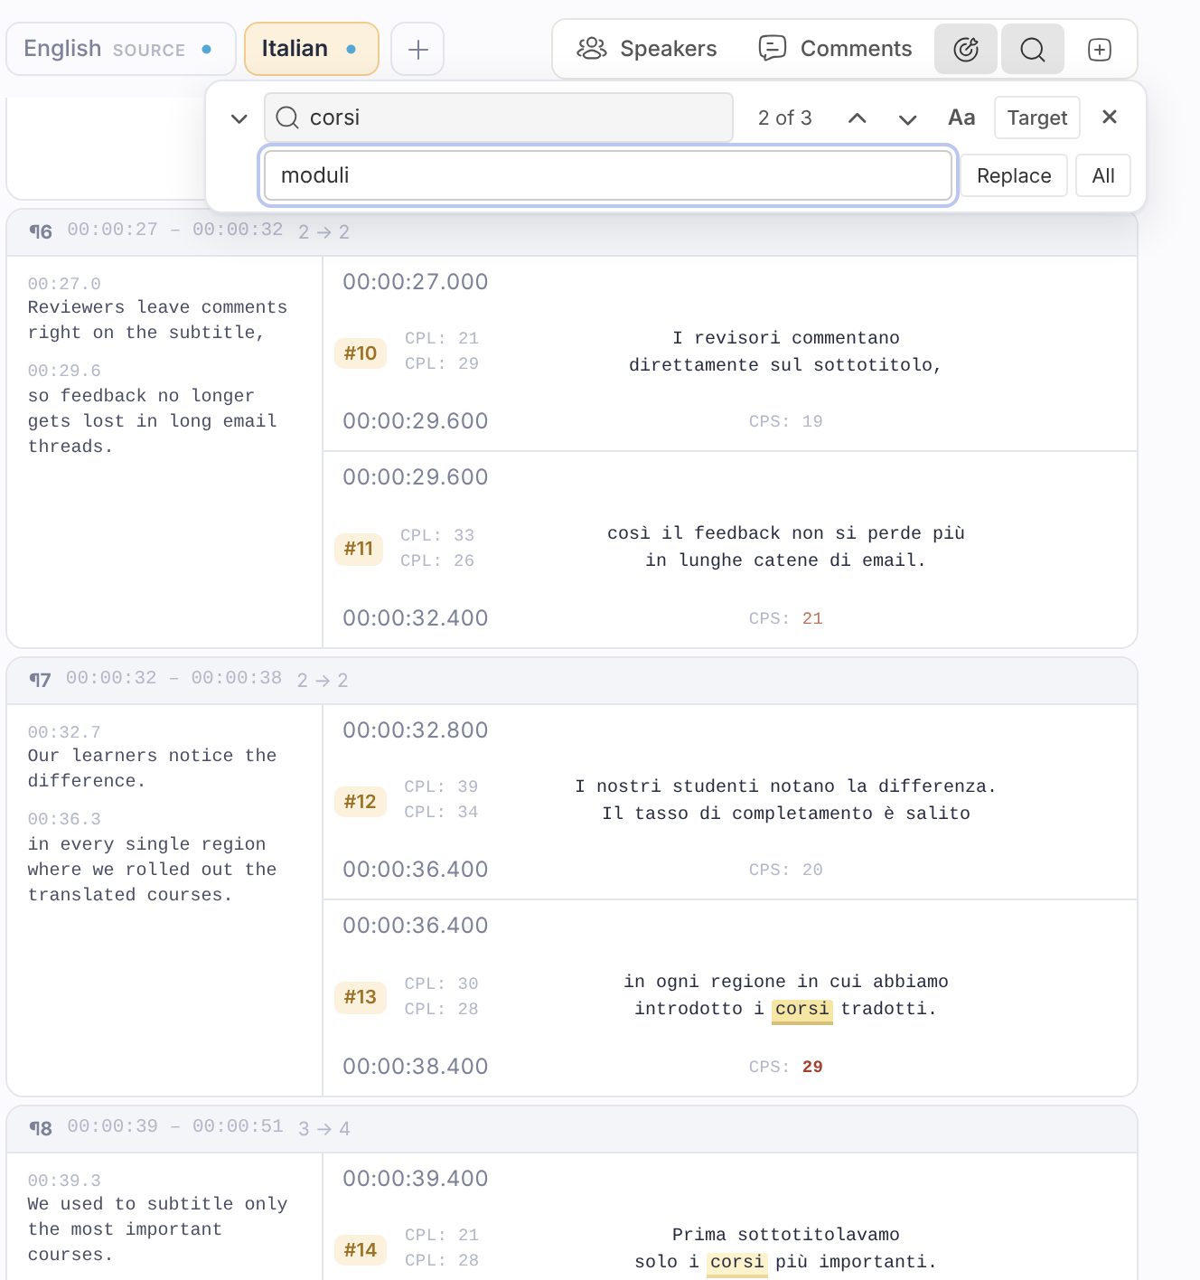
Task: Select subtitle badge #14
Action: tap(361, 1249)
